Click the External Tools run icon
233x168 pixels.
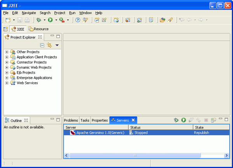tap(62, 20)
